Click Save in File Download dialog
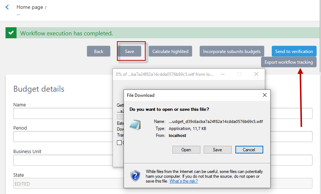This screenshot has width=321, height=194. (217, 150)
